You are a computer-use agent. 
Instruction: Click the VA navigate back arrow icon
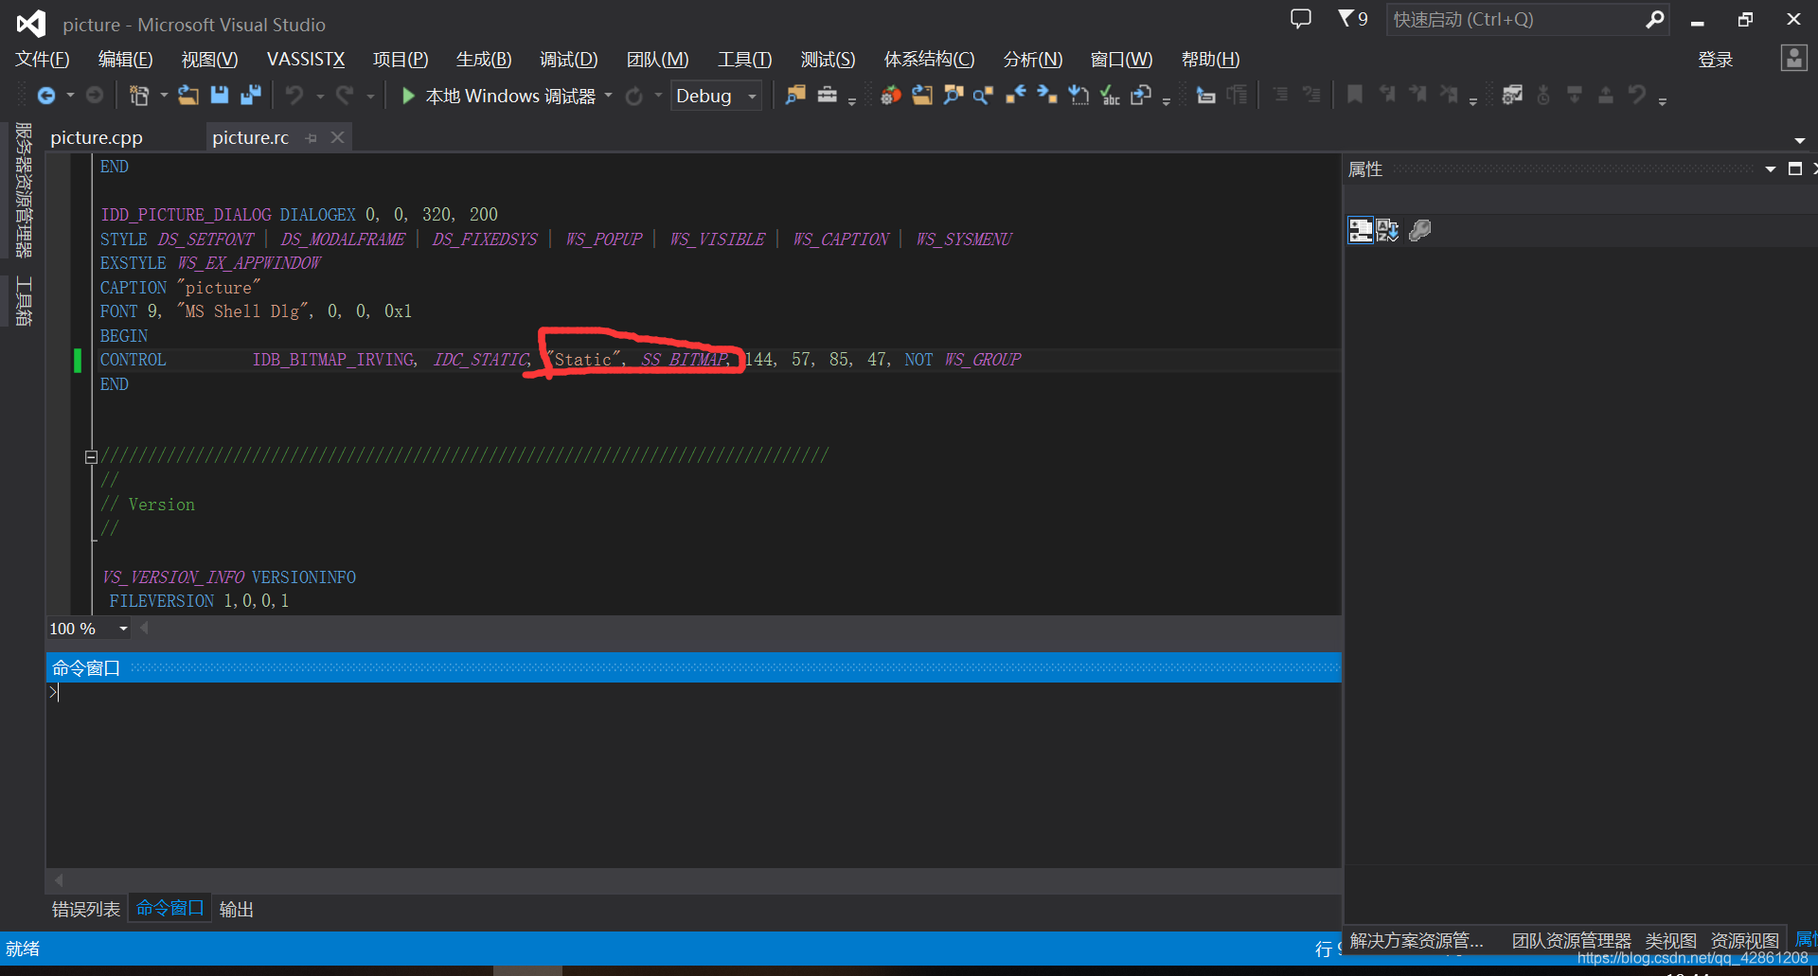1016,95
